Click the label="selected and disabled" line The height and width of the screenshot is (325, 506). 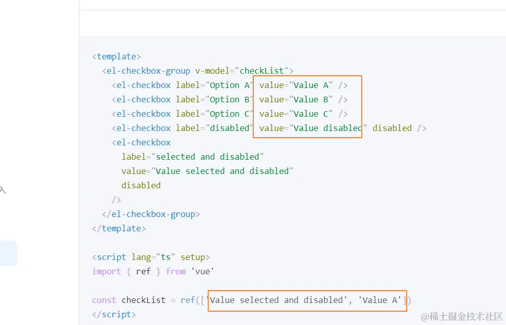193,157
